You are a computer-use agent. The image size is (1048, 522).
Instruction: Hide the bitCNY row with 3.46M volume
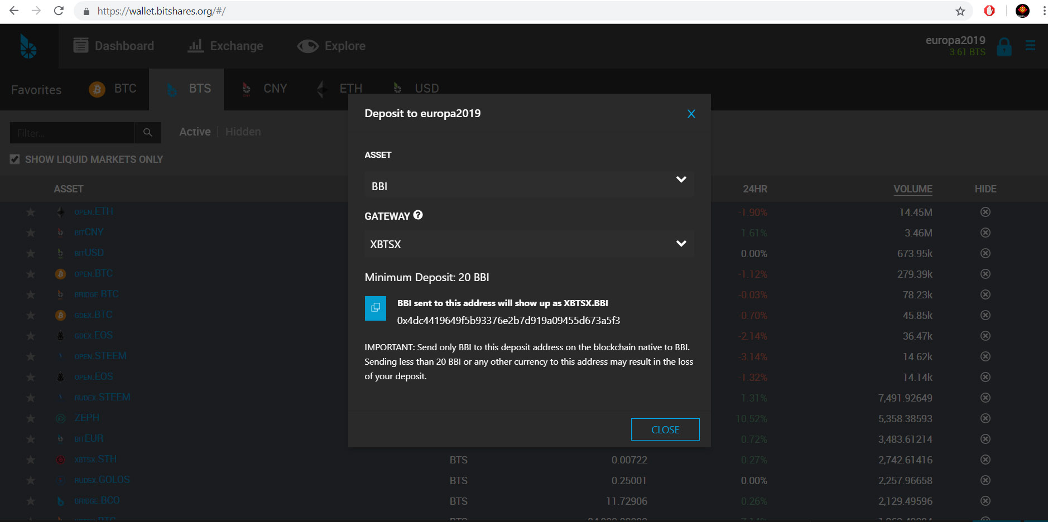985,233
